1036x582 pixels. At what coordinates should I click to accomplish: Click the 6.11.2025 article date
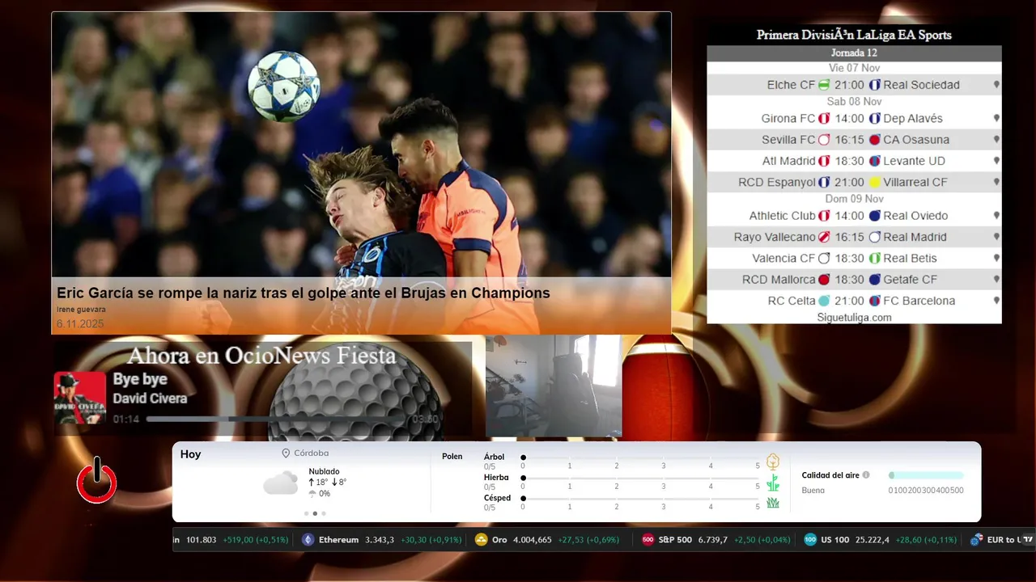click(80, 324)
